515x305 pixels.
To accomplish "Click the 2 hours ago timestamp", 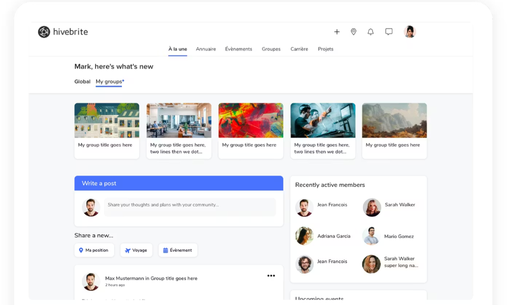I will pyautogui.click(x=115, y=285).
